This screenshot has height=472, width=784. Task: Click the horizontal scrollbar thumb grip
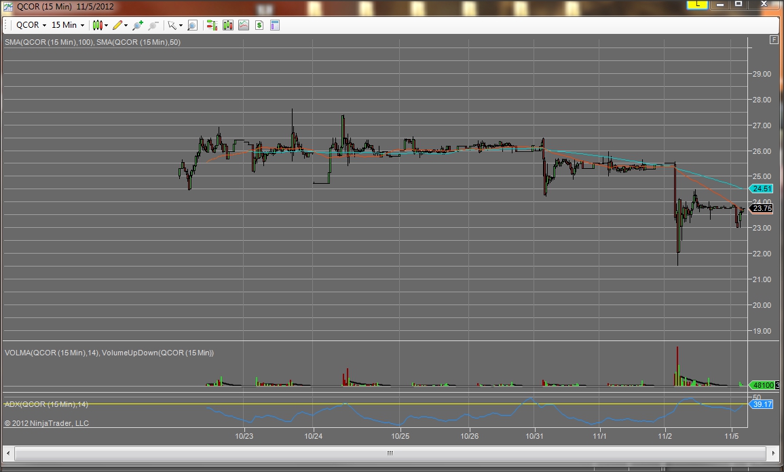[x=390, y=454]
